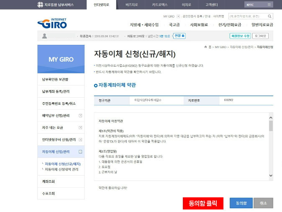Switch to the 인터넷지로 tab

coord(101,5)
